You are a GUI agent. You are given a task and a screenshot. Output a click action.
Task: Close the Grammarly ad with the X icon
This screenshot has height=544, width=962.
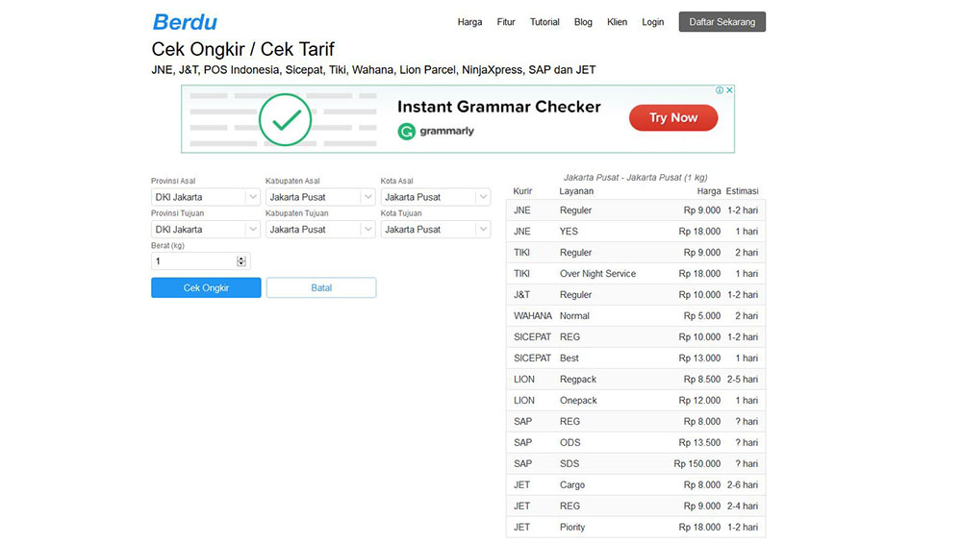click(729, 90)
